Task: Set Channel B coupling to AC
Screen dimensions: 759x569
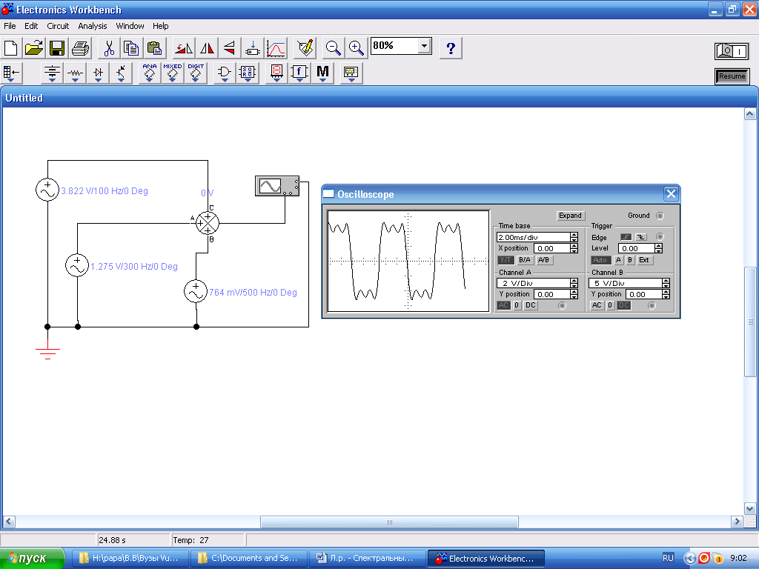Action: 597,305
